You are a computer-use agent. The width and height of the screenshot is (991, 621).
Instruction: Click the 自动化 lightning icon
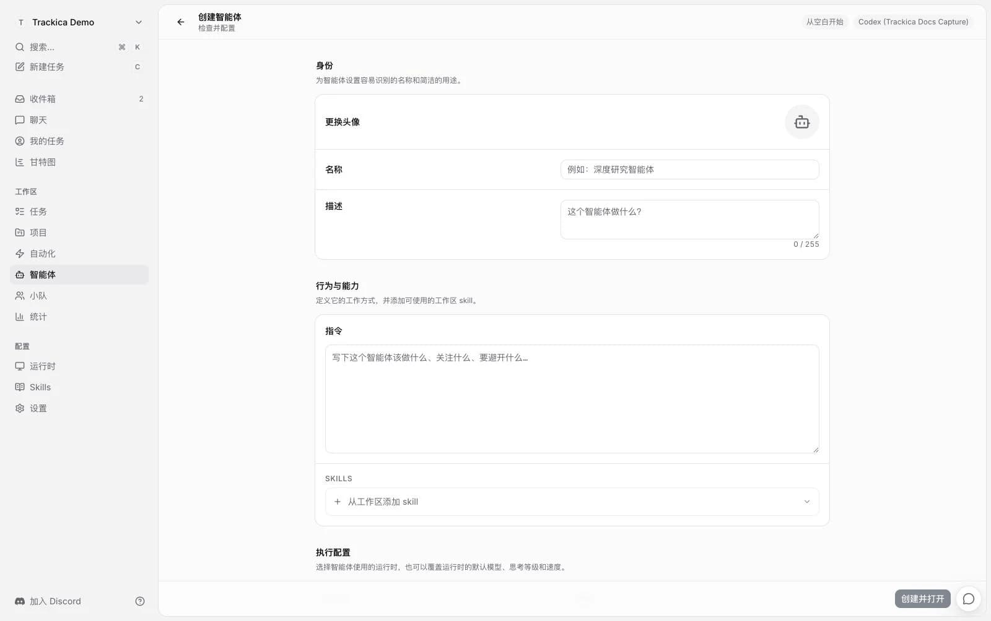pos(20,254)
